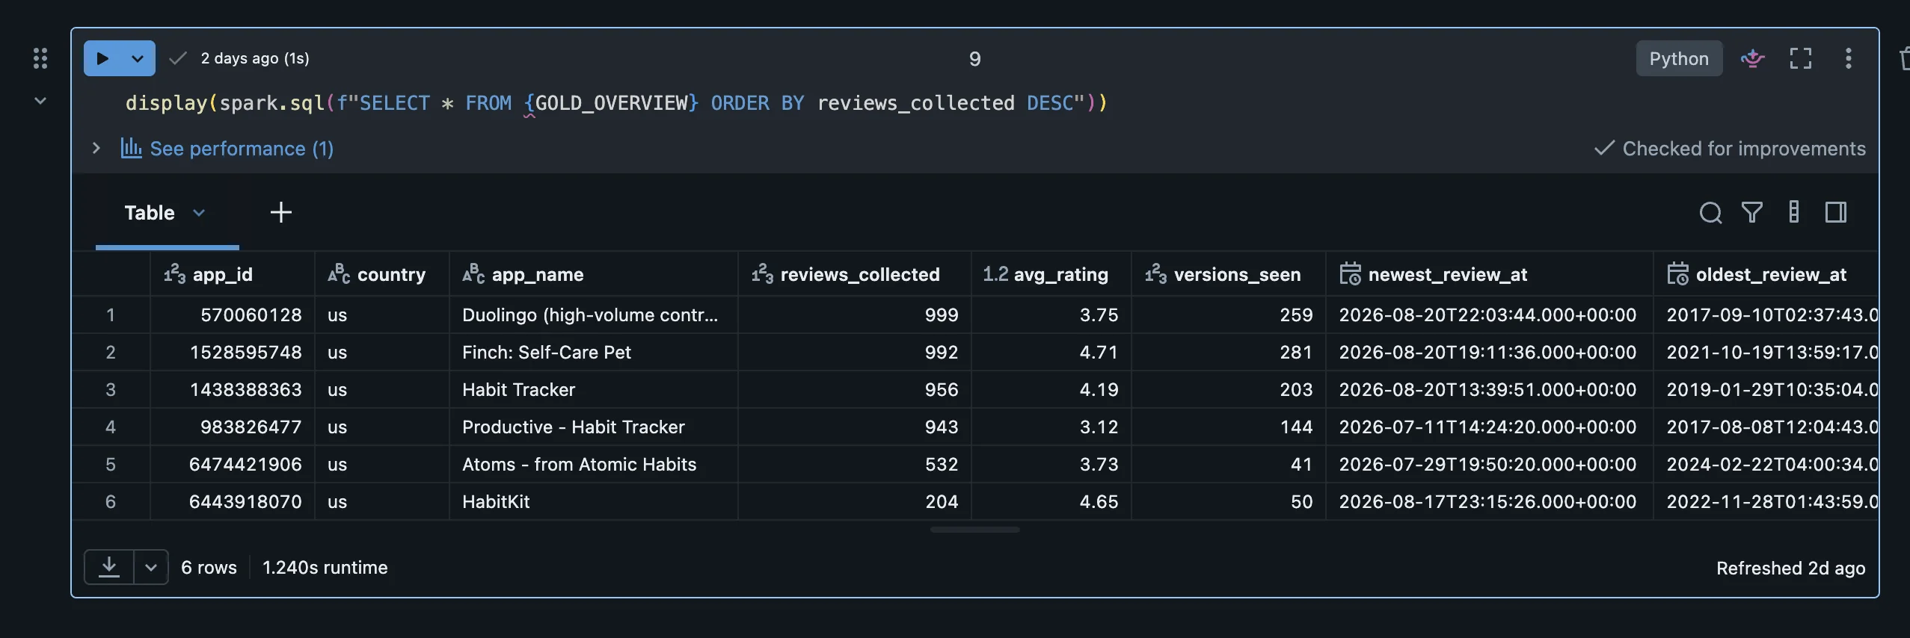
Task: Select Atoms - from Atomic Habits cell
Action: tap(593, 464)
